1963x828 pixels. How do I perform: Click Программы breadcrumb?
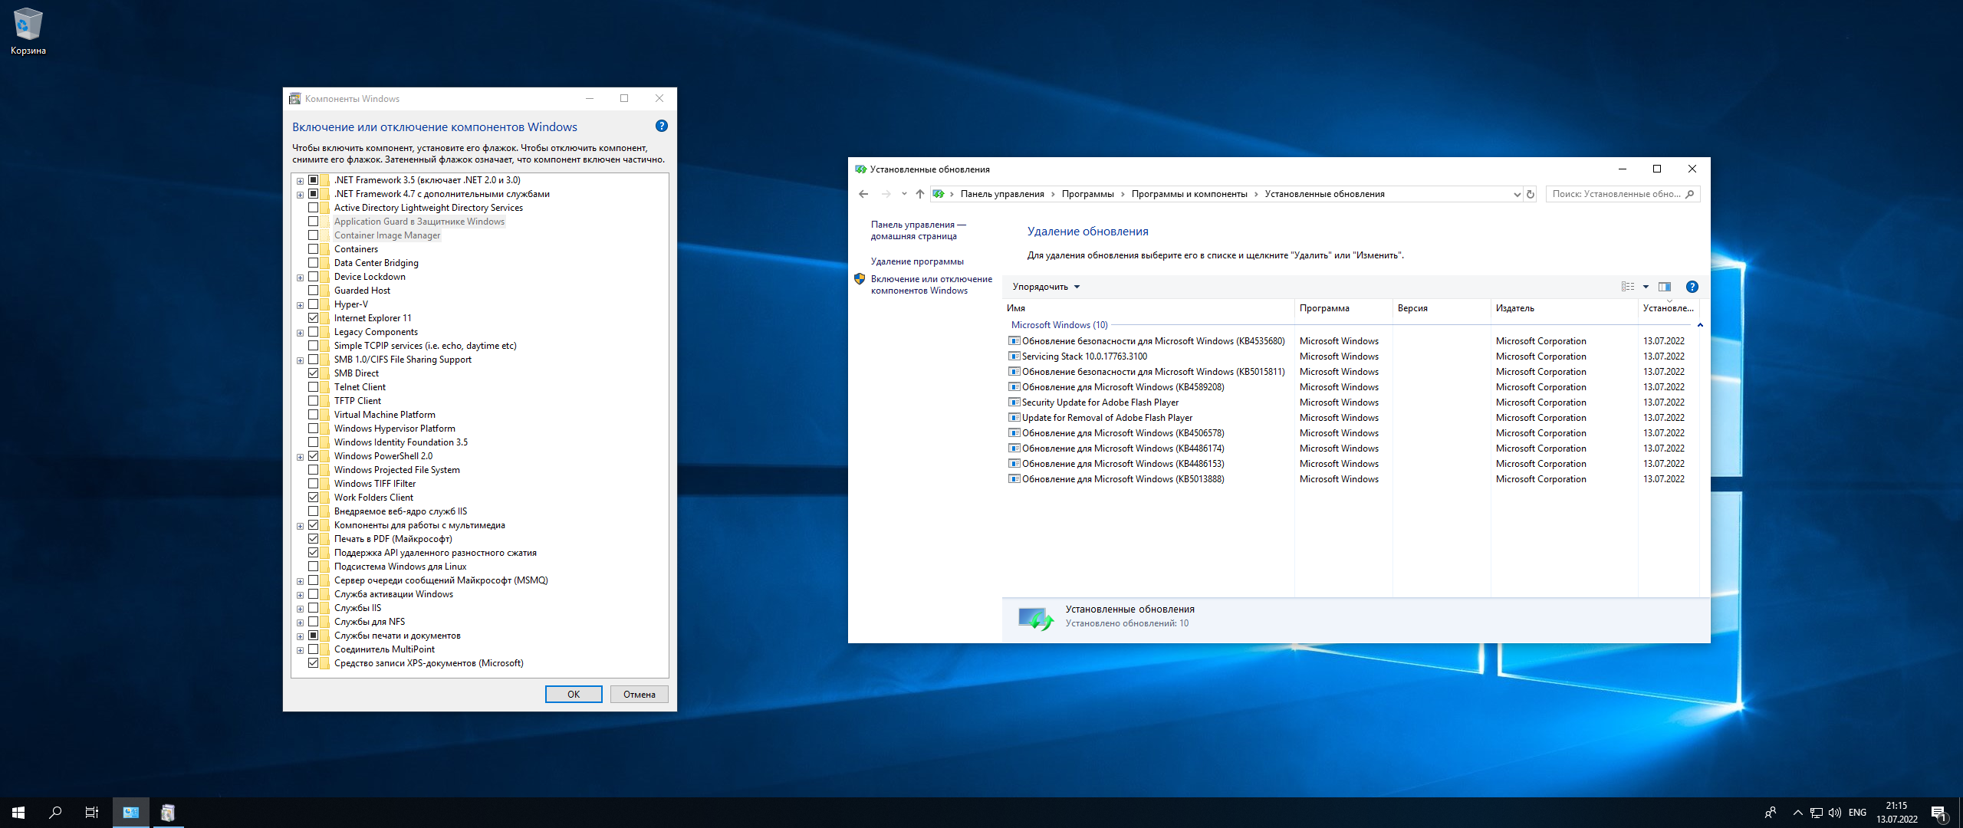(x=1087, y=194)
